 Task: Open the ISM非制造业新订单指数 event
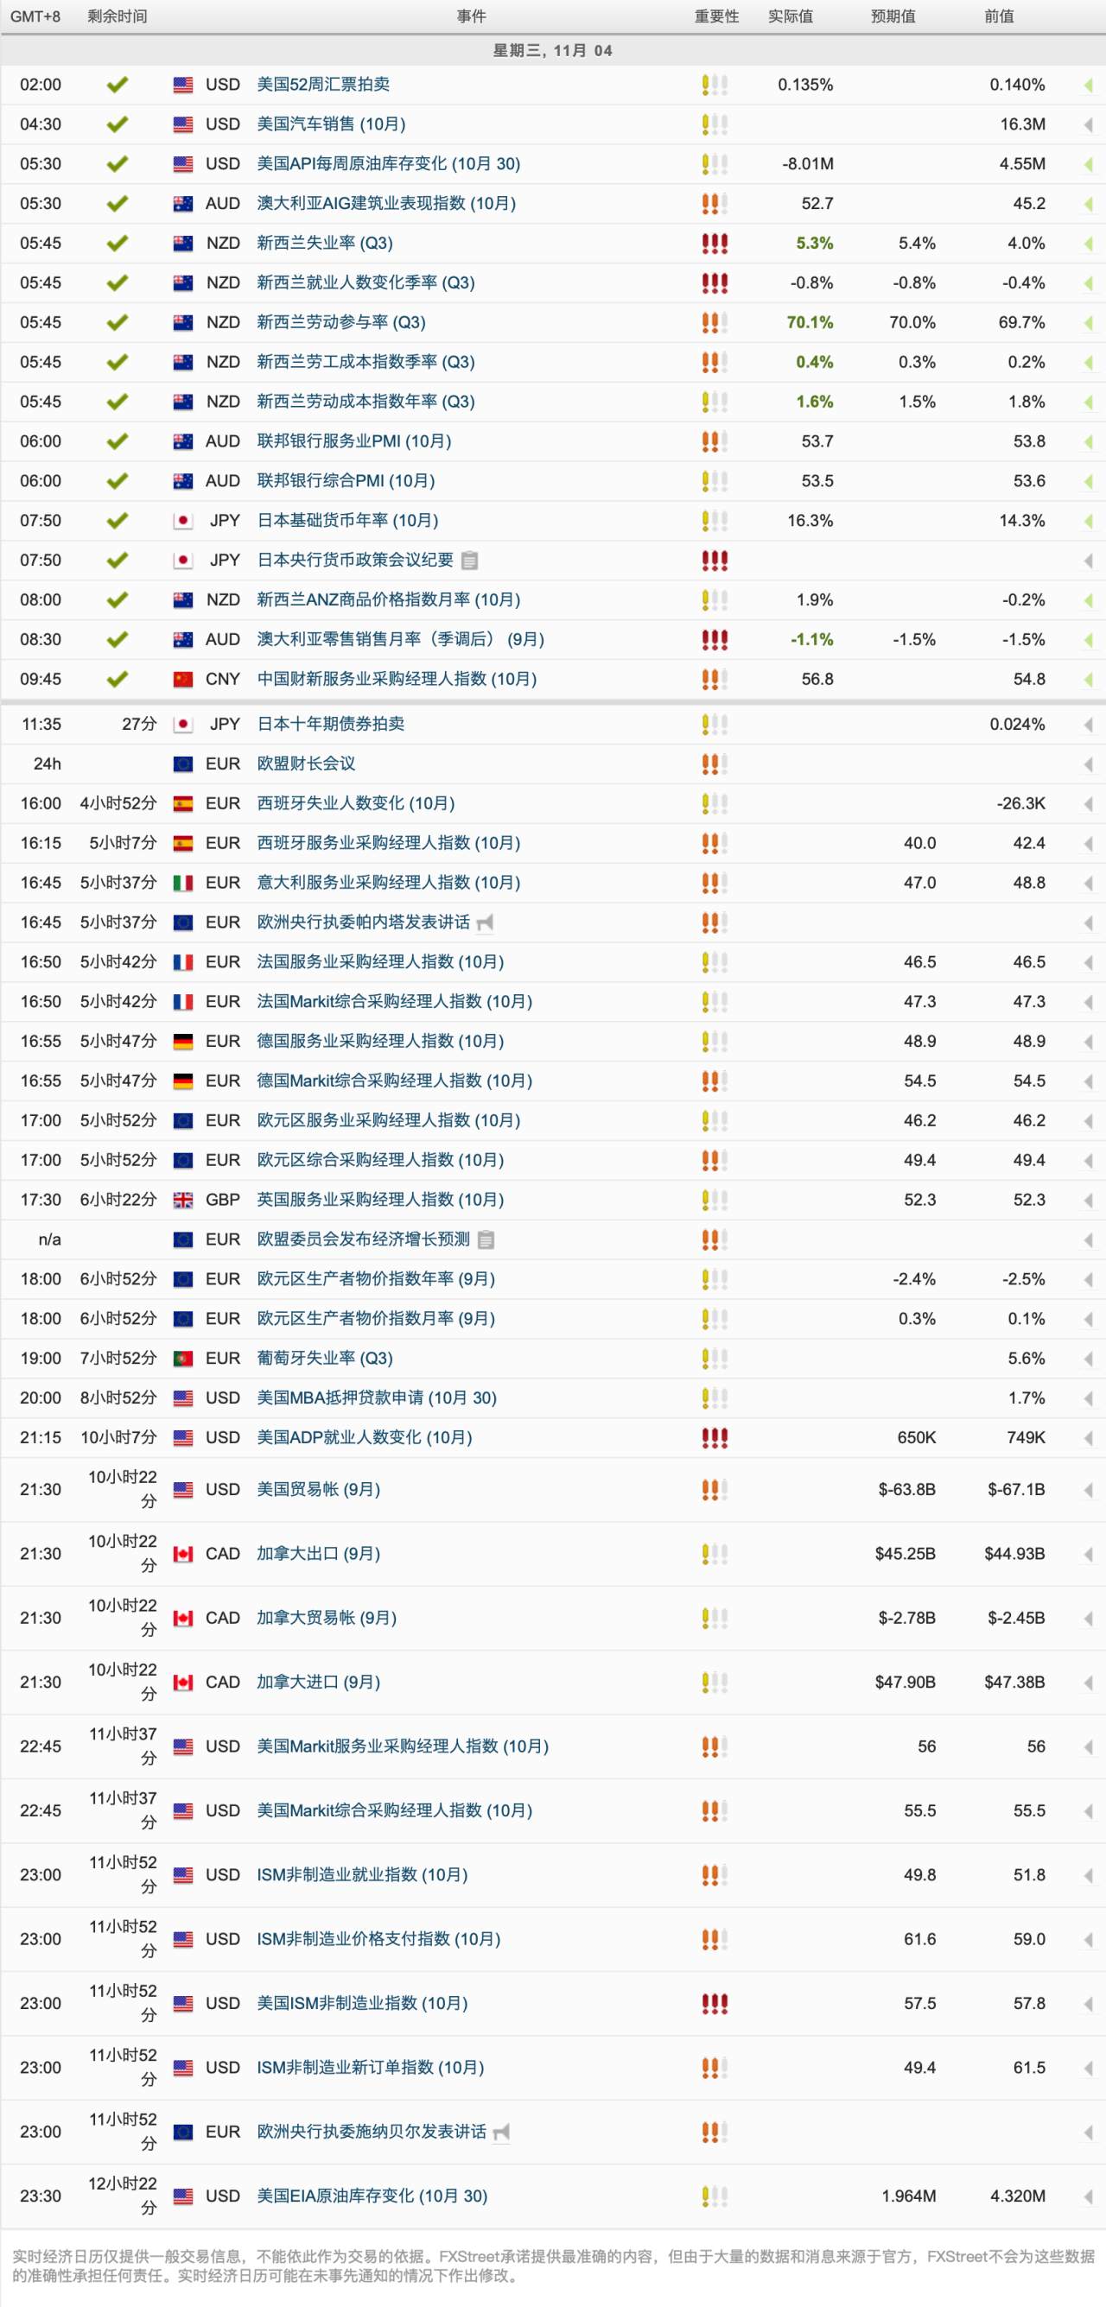(370, 2067)
